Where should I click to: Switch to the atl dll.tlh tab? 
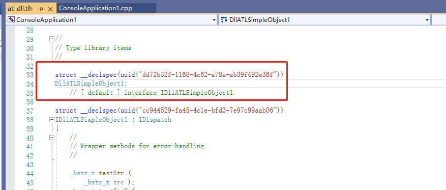coord(20,9)
